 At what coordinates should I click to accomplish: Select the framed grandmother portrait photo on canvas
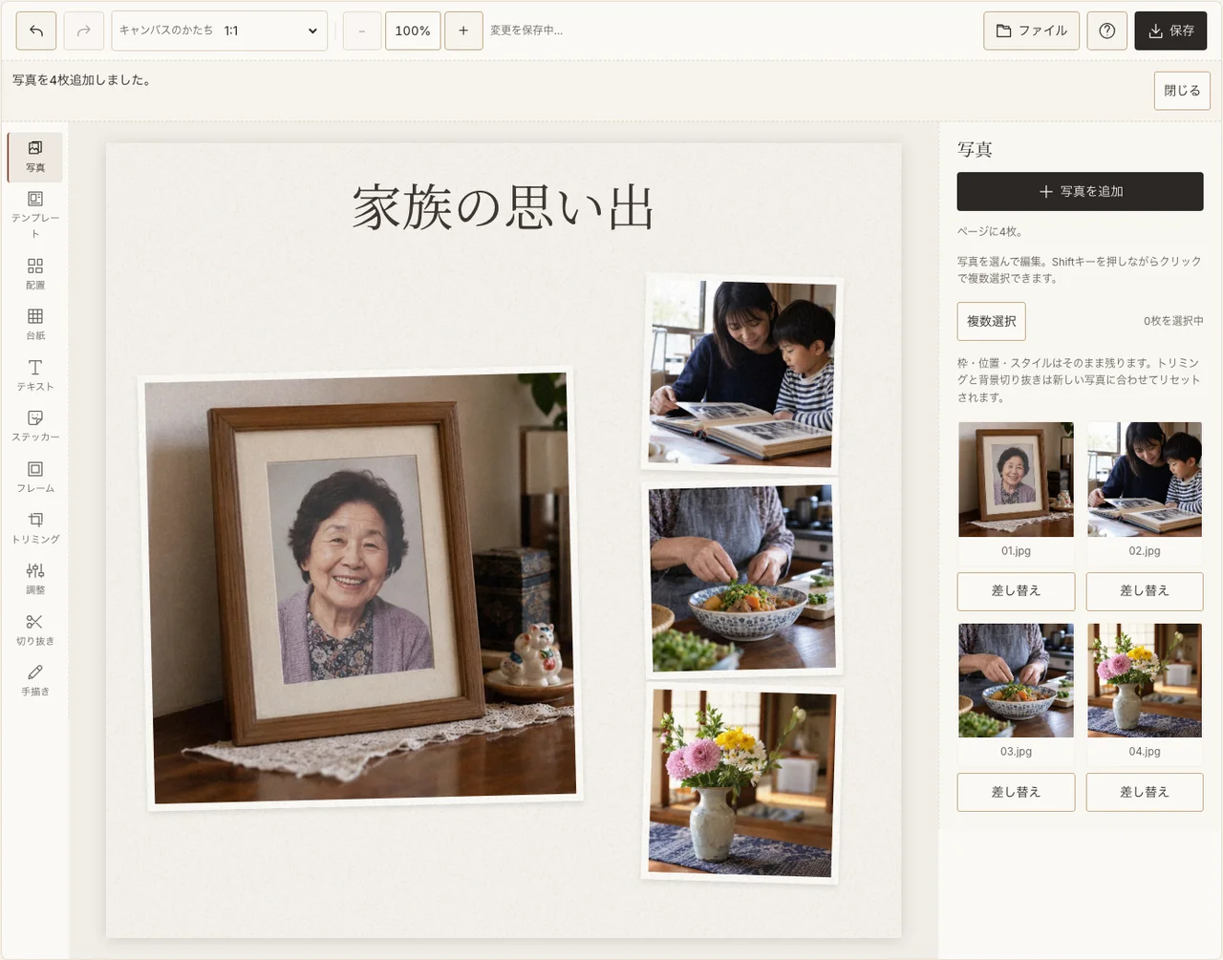[x=361, y=588]
